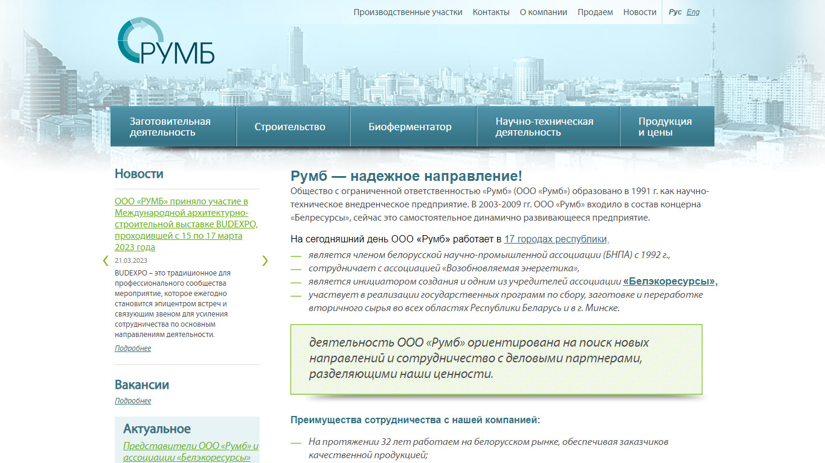The width and height of the screenshot is (825, 463).
Task: Open Научно-техническая деятельность tab
Action: (548, 127)
